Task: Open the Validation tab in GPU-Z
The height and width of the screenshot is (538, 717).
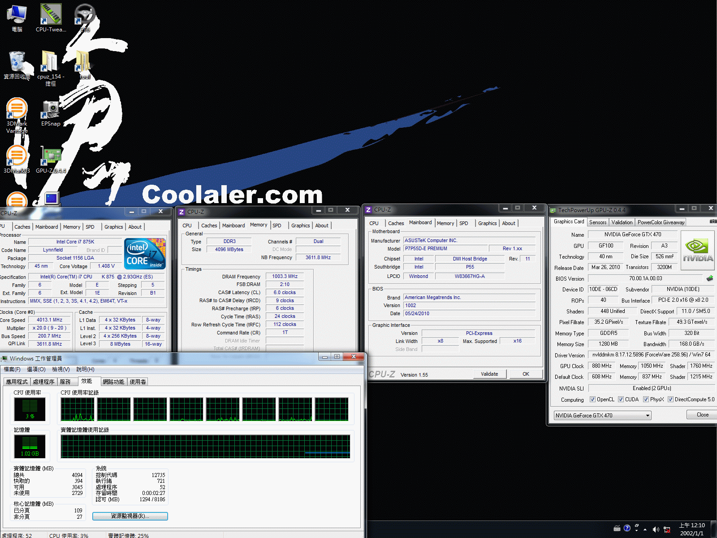Action: pyautogui.click(x=622, y=222)
